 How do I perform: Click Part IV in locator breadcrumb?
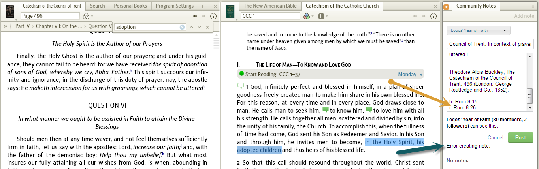[x=22, y=26]
